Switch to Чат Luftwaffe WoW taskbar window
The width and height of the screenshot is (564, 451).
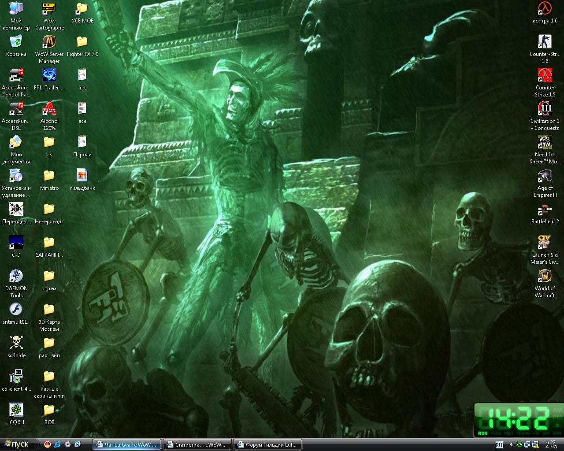127,445
